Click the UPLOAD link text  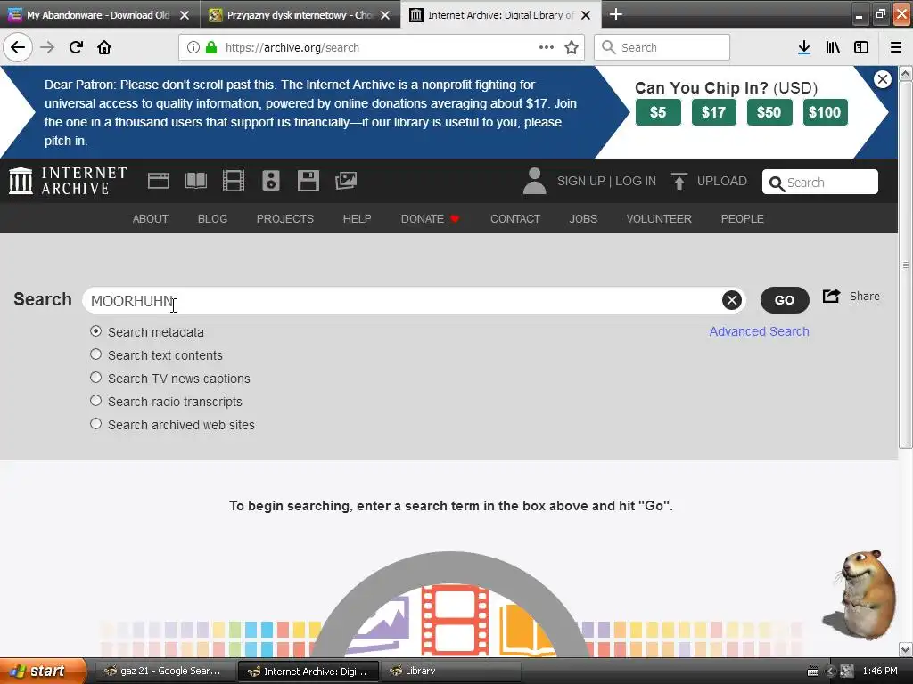click(722, 181)
